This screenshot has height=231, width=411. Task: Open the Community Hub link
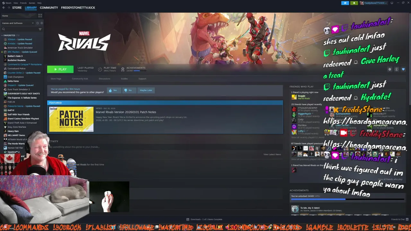80,79
